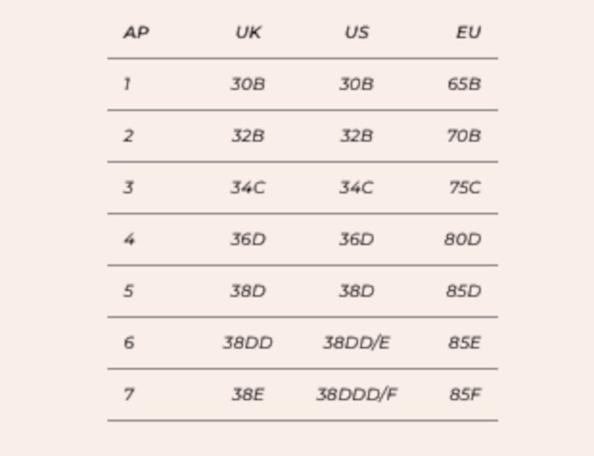Click the UK 34C cell
Viewport: 594px width, 456px height.
(x=248, y=188)
